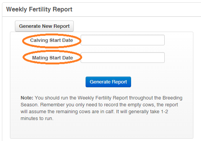Select the Weekly Fertility Report heading
The height and width of the screenshot is (141, 201).
(39, 9)
